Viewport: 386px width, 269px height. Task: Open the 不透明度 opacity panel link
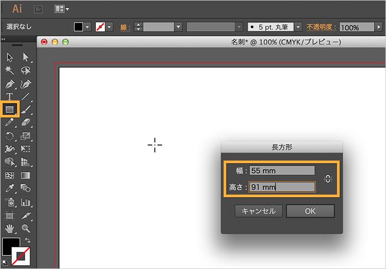click(x=321, y=27)
